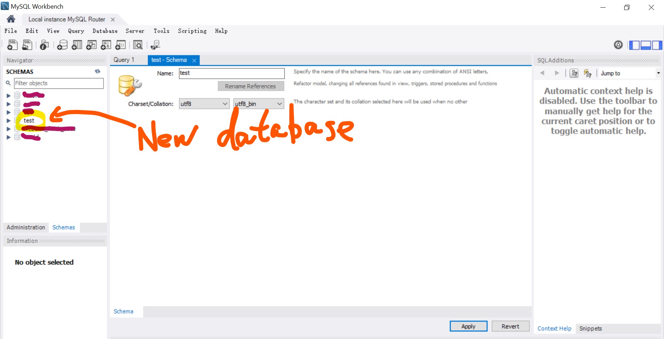The image size is (664, 339).
Task: Switch to the Snippets tab
Action: tap(590, 328)
